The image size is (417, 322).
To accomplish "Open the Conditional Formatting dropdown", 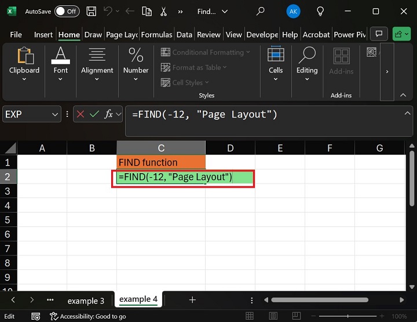I will pyautogui.click(x=206, y=52).
